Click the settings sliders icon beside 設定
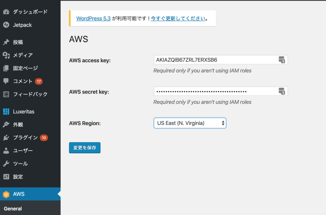 pos(6,177)
